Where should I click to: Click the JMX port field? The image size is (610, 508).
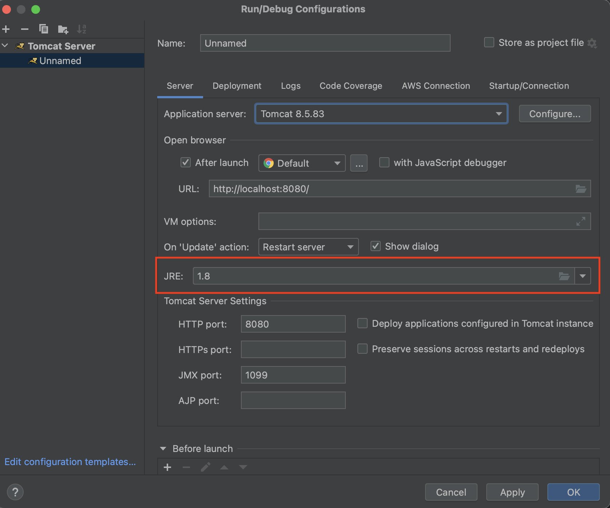[x=293, y=375]
